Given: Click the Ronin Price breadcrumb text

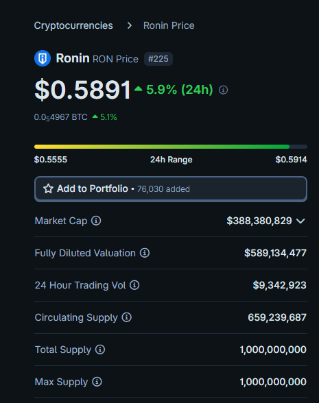Looking at the screenshot, I should [169, 25].
